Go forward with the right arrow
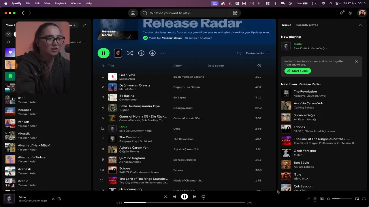This screenshot has height=207, width=369. 30,13
